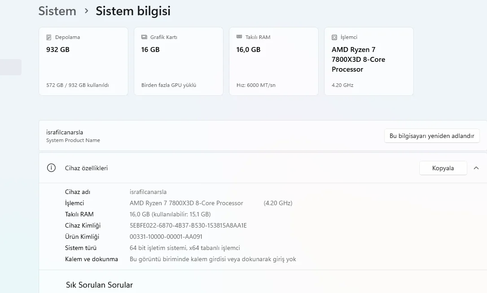This screenshot has width=487, height=293.
Task: Open the 16 GB Grafik Kartı card
Action: [179, 61]
